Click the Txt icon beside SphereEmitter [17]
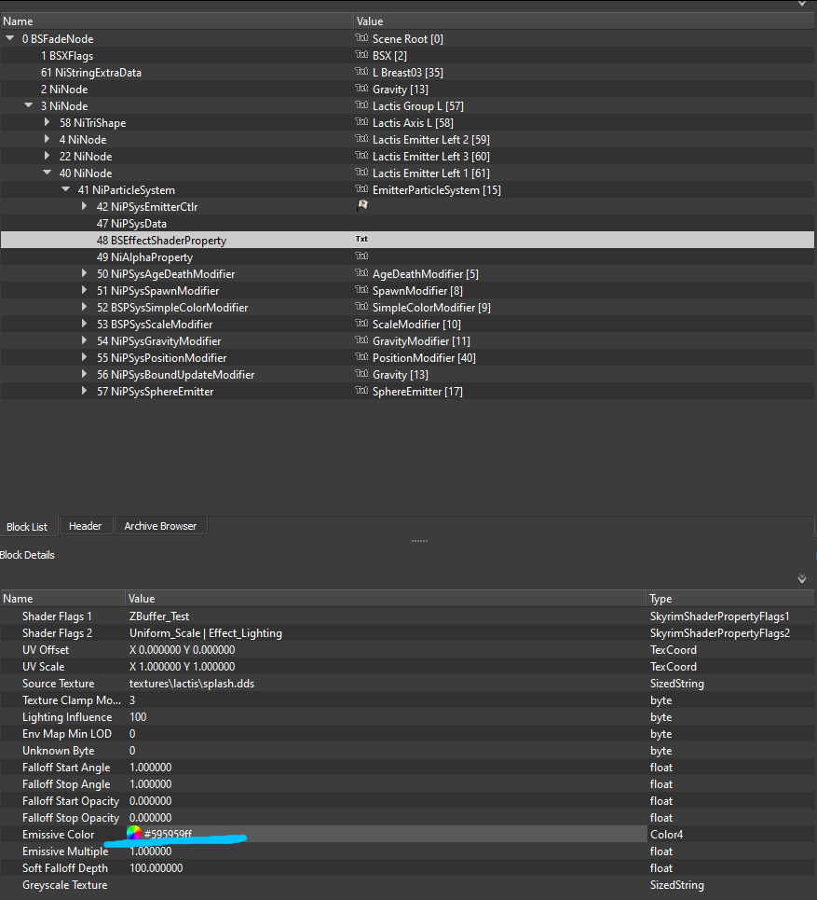817x900 pixels. point(361,391)
